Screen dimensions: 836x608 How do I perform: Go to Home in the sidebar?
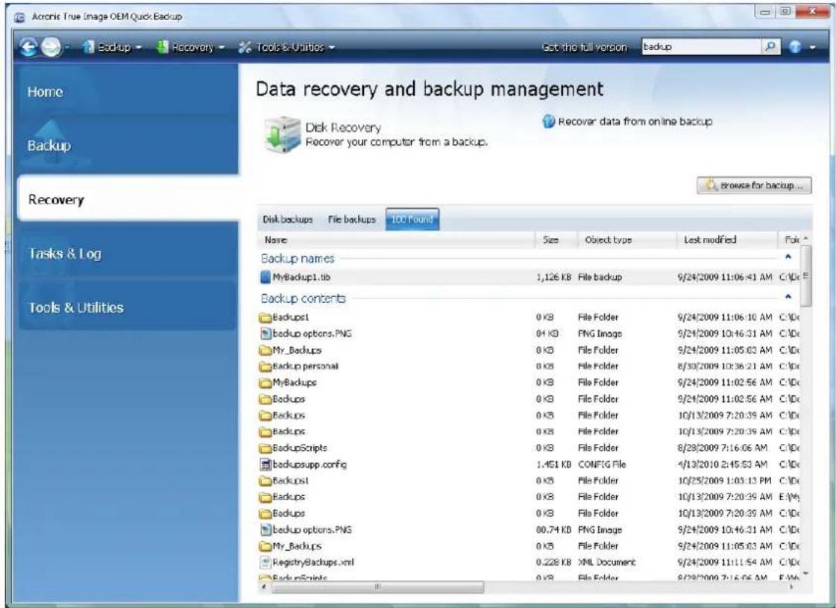(x=126, y=91)
